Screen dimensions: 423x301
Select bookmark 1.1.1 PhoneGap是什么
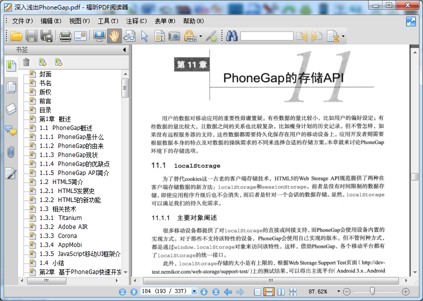pyautogui.click(x=71, y=137)
